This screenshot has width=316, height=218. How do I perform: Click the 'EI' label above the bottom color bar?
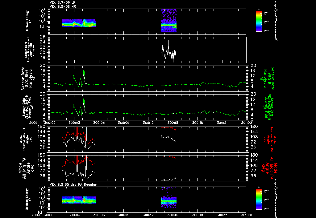pos(259,187)
